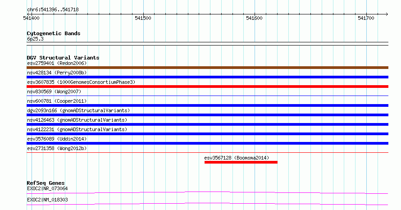Open esv3607835 (1000GenomesConsortiumPhase3) label
Image resolution: width=401 pixels, height=210 pixels.
pos(81,82)
